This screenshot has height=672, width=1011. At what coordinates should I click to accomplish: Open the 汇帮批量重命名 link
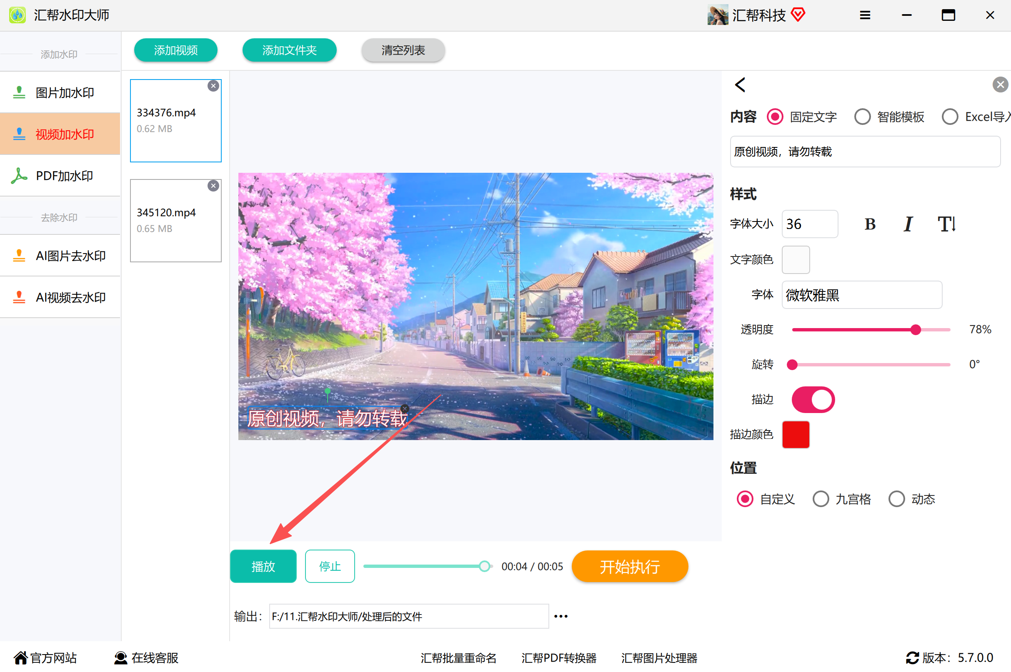click(458, 658)
